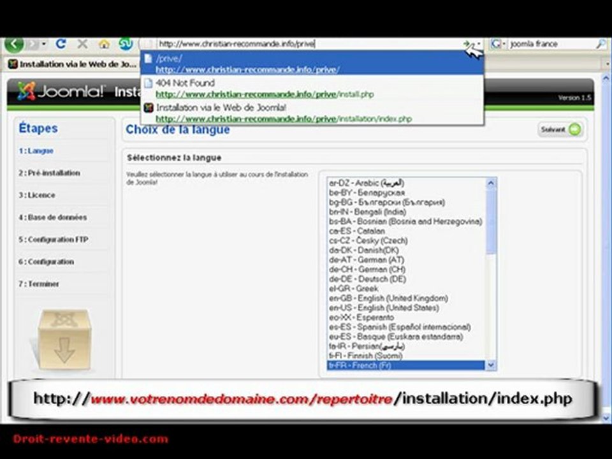The image size is (612, 459).
Task: Reload the page with the refresh icon
Action: (61, 44)
